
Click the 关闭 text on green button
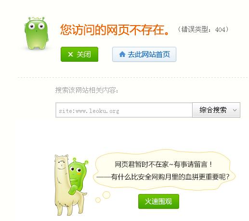[x=84, y=55]
